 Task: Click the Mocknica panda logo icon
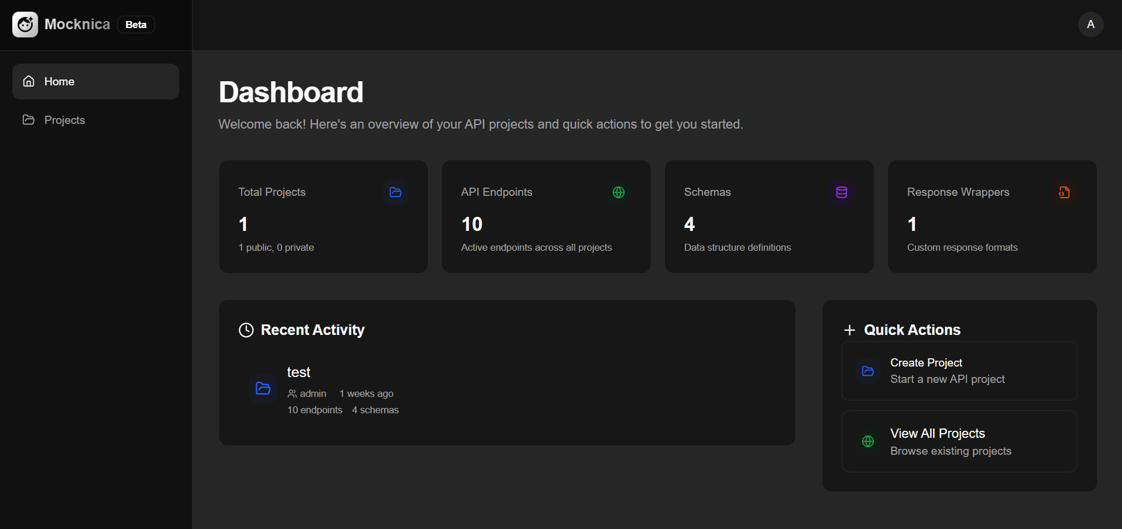(x=25, y=25)
